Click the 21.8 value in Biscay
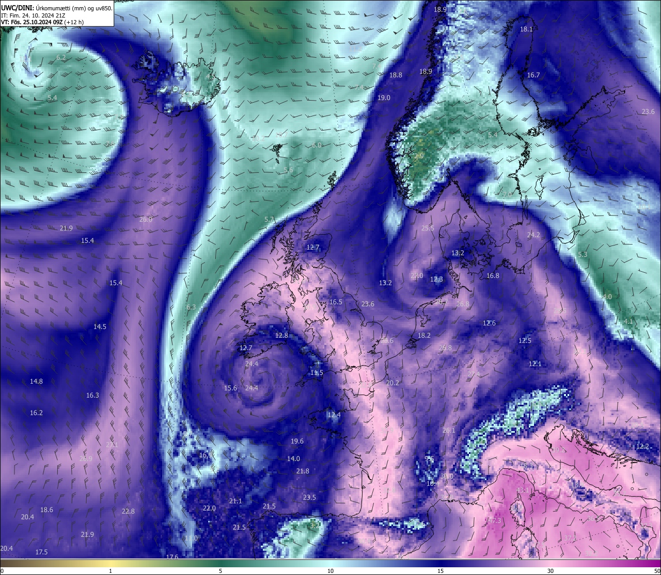 [303, 471]
